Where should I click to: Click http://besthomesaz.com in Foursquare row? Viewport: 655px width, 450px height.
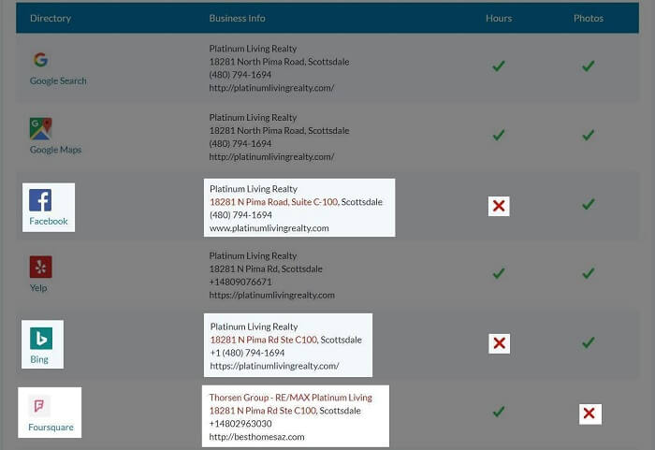[x=257, y=437]
